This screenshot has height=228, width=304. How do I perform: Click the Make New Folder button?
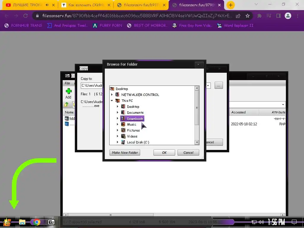click(x=125, y=153)
